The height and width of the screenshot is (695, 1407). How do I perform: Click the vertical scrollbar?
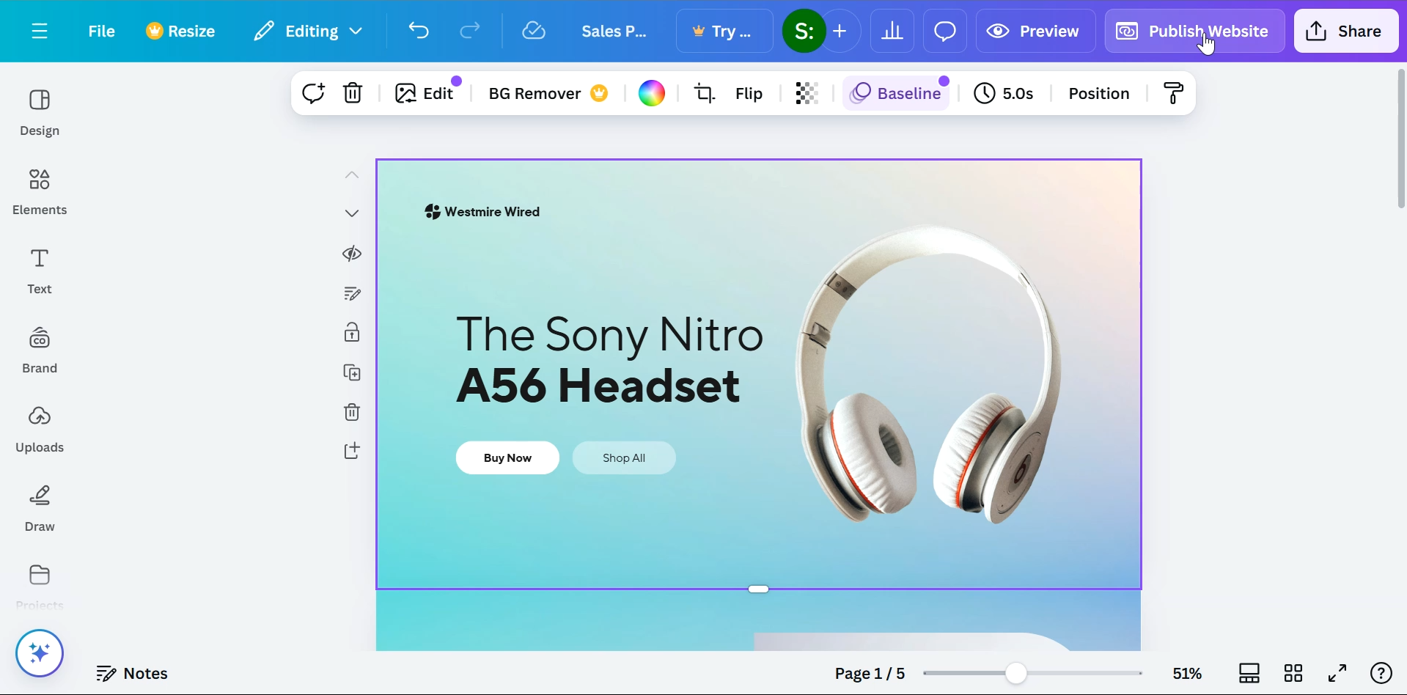(x=1401, y=139)
